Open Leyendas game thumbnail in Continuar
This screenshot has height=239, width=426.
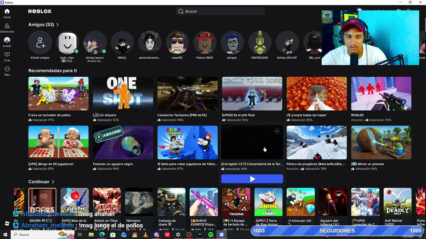click(365, 202)
